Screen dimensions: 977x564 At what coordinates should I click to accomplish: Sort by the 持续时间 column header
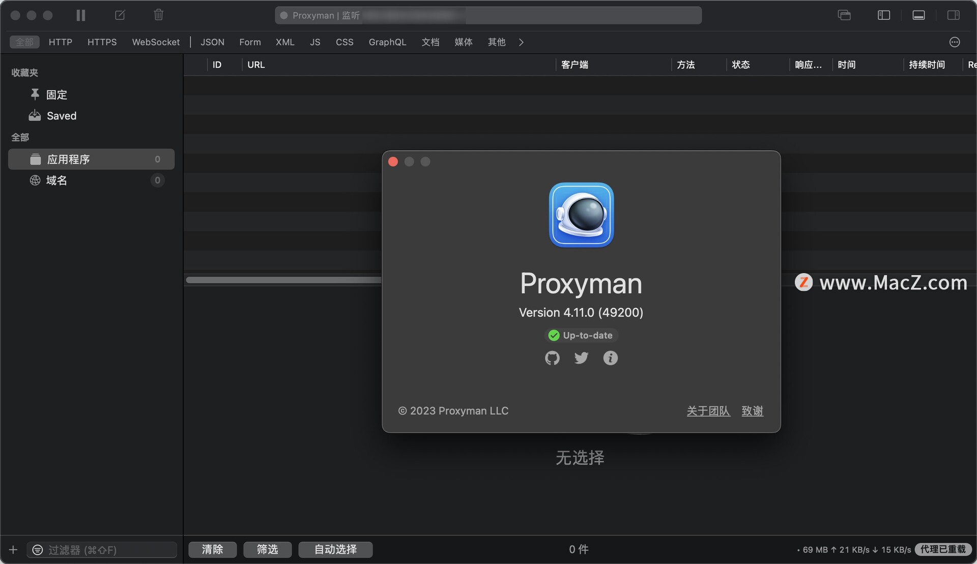tap(927, 65)
